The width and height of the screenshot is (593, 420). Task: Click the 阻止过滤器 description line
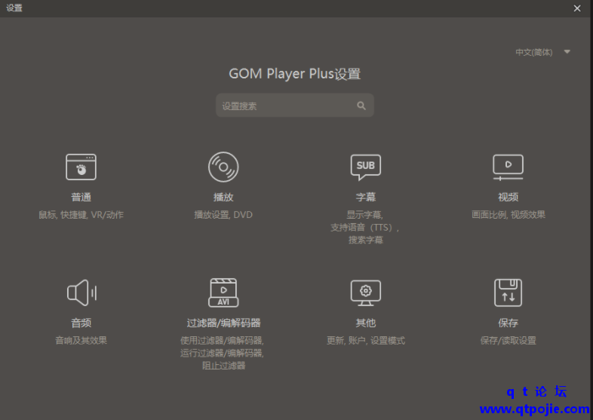coord(223,366)
